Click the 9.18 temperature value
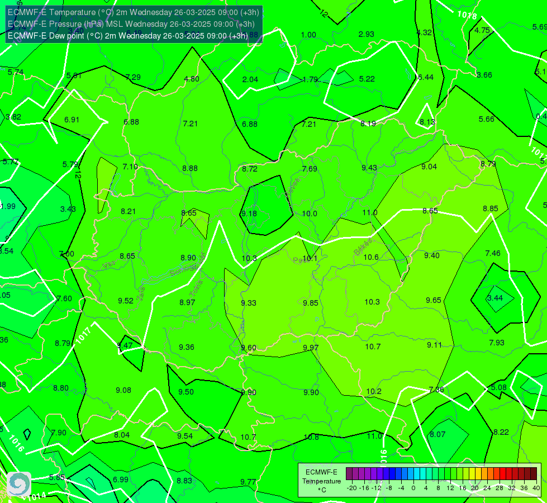Viewport: 547px width, 503px height. [249, 213]
